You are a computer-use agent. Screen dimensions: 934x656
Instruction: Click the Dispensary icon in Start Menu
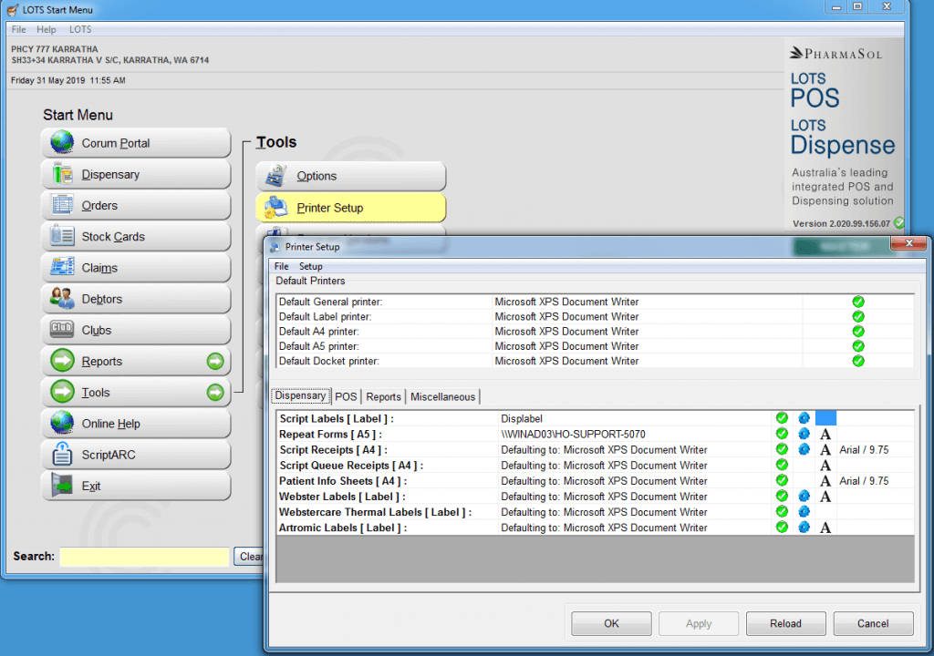pyautogui.click(x=62, y=174)
